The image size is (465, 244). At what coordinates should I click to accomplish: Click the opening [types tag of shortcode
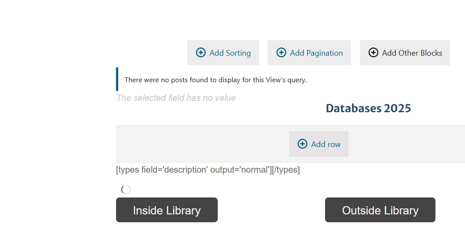(x=127, y=170)
